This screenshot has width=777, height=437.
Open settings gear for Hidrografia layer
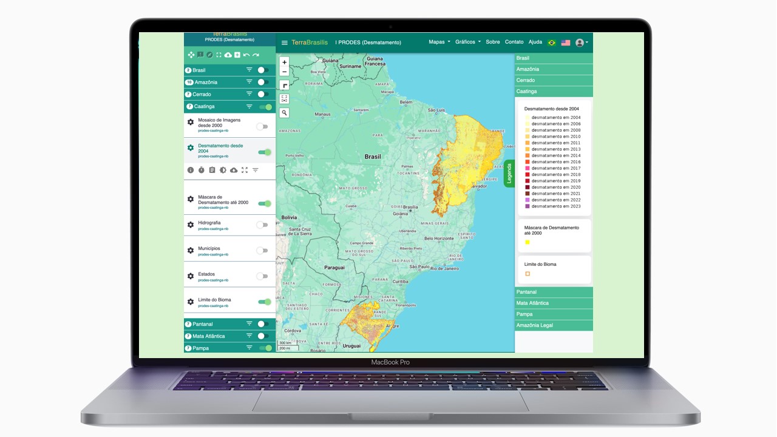click(191, 225)
